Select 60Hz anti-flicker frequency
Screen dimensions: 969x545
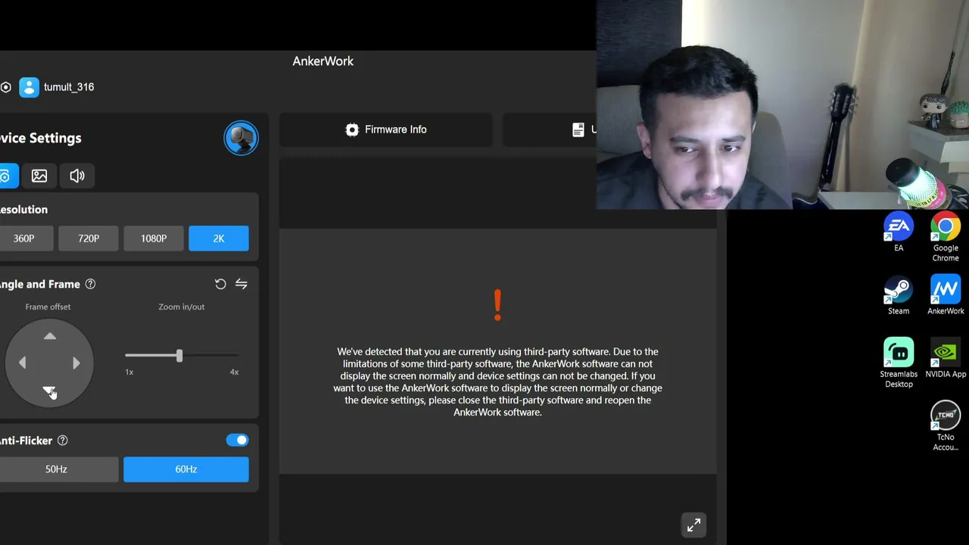[x=186, y=469]
